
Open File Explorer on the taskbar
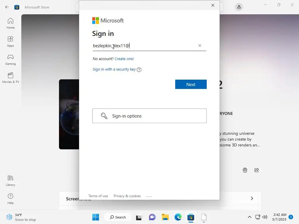coord(165,217)
